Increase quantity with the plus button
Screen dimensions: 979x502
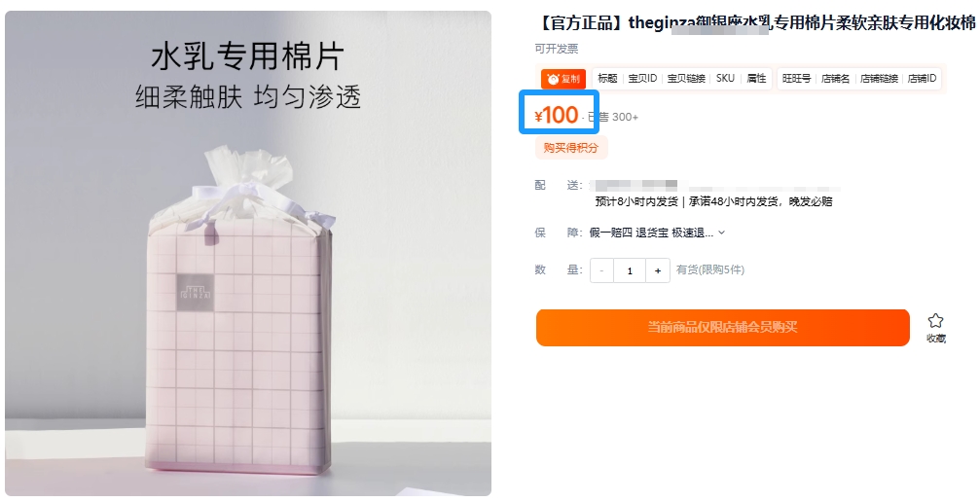point(658,270)
